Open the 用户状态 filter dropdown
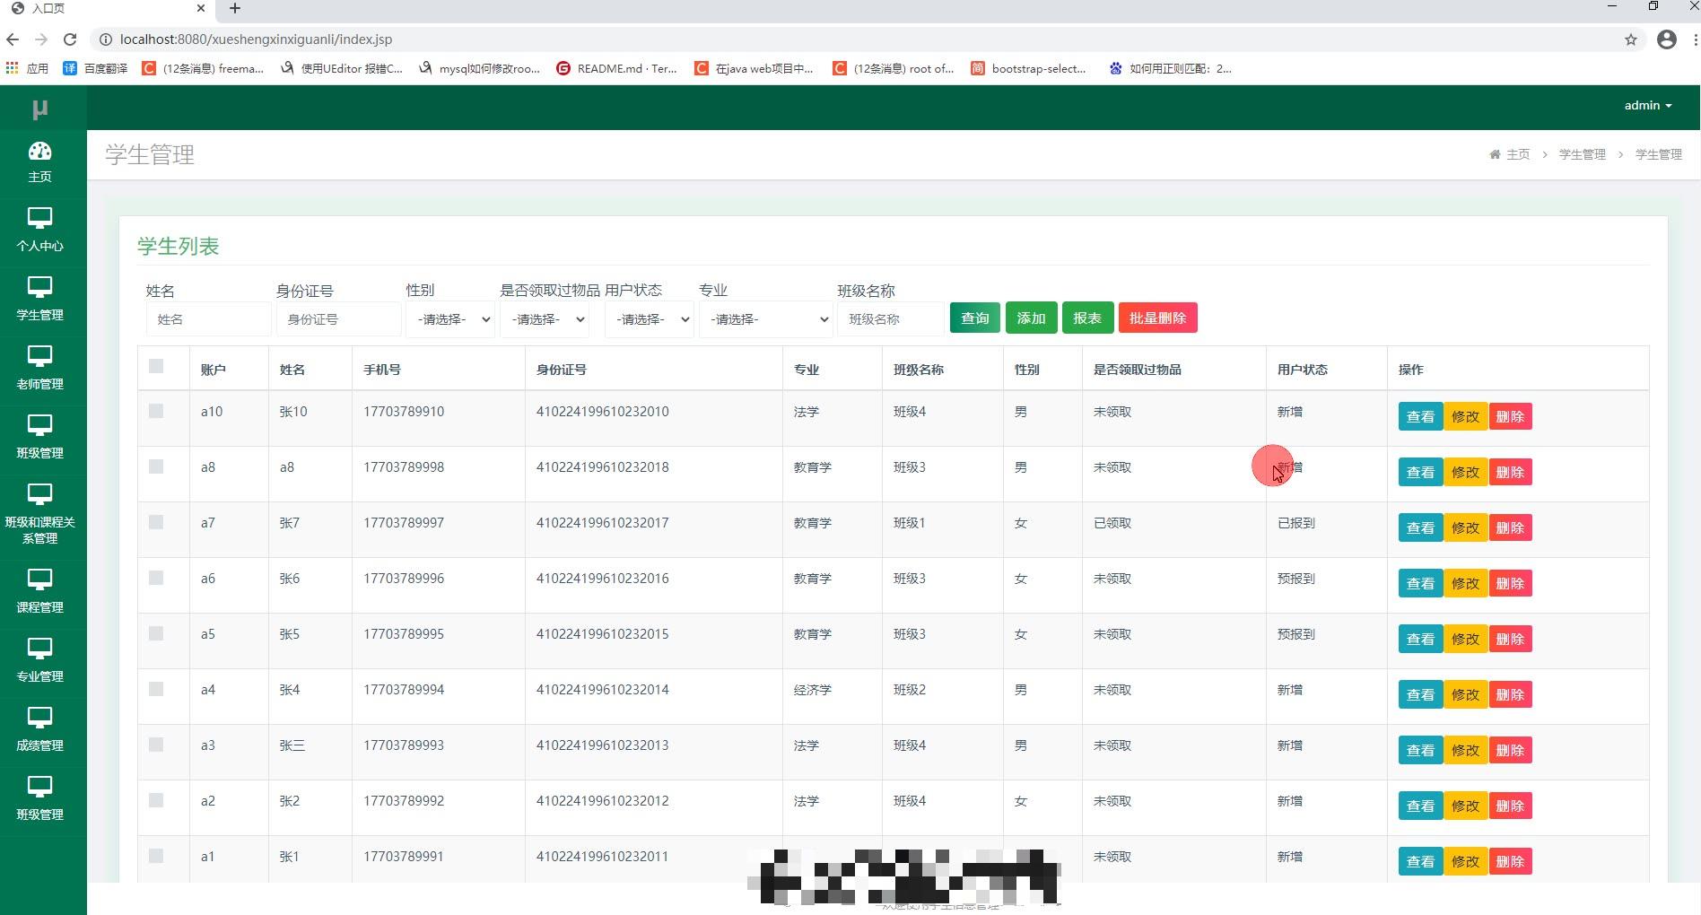1701x915 pixels. pyautogui.click(x=650, y=319)
